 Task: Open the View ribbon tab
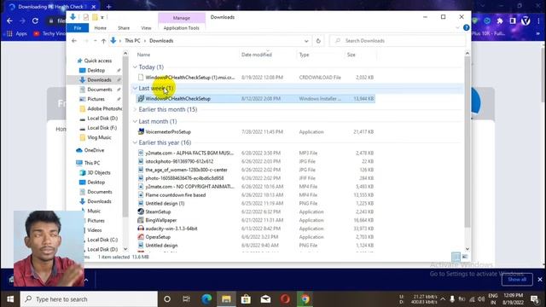146,28
